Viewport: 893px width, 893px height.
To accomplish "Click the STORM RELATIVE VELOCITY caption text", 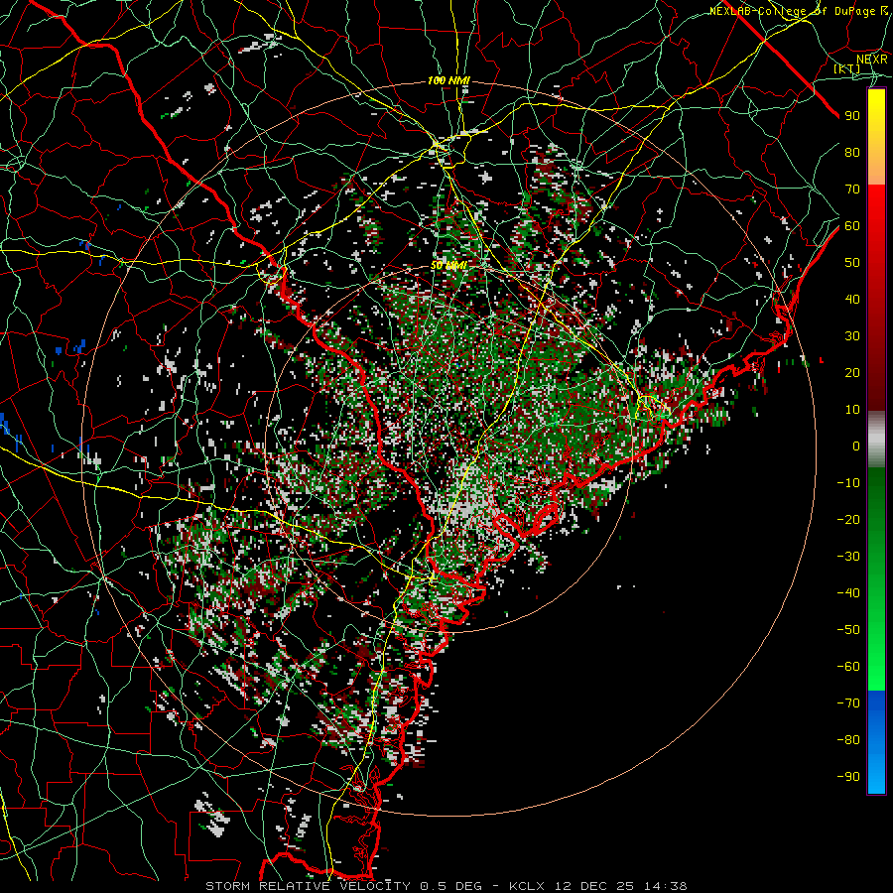I will pyautogui.click(x=308, y=886).
